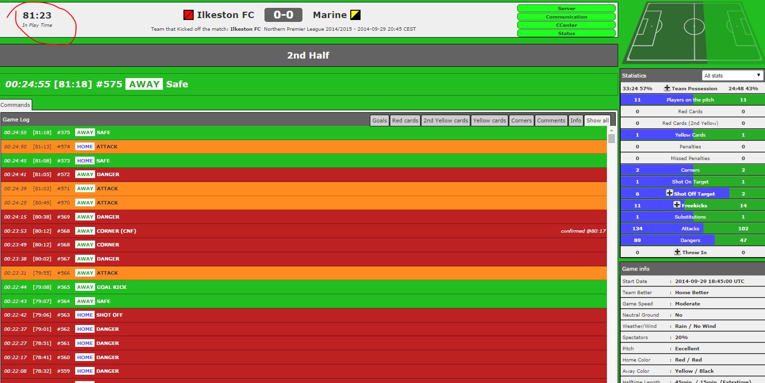This screenshot has width=765, height=383.
Task: Show only Corners in game log
Action: tap(522, 121)
